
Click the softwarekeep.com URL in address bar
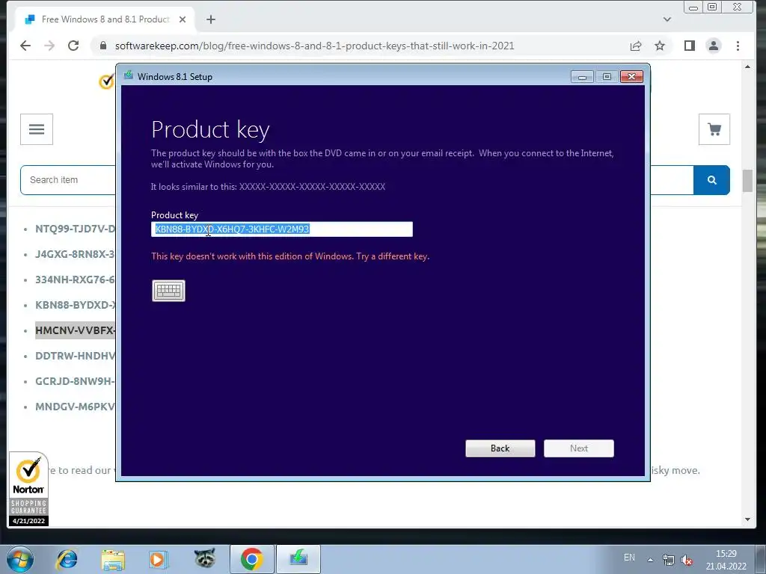coord(315,46)
